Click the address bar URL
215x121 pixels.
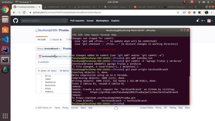[67, 12]
